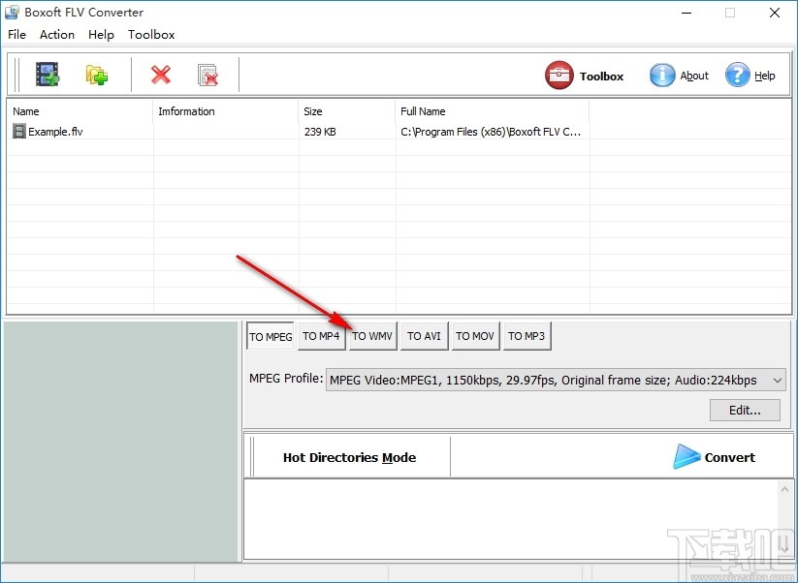Click the application icon in the title bar

point(13,13)
